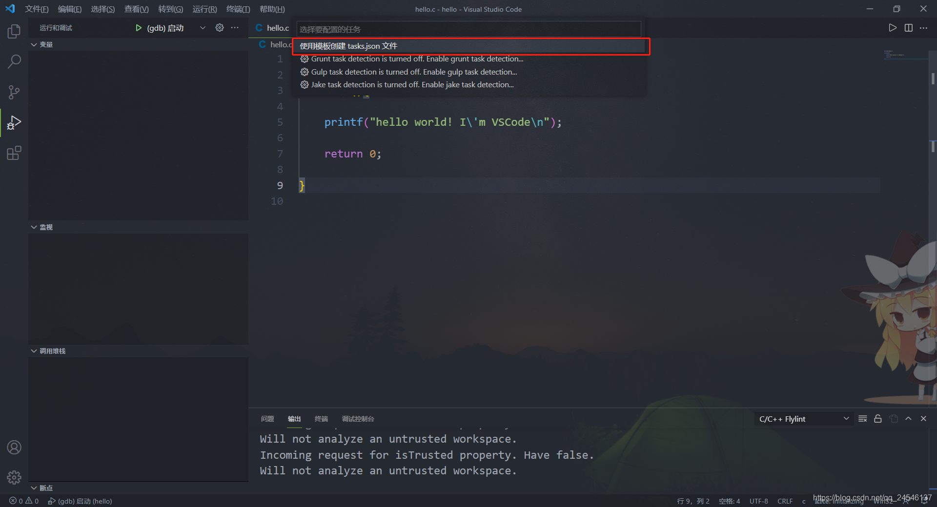937x507 pixels.
Task: Open output log file icon
Action: click(x=894, y=419)
